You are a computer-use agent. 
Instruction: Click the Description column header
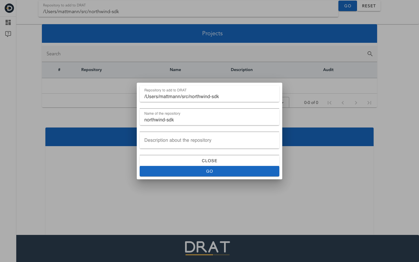(242, 70)
